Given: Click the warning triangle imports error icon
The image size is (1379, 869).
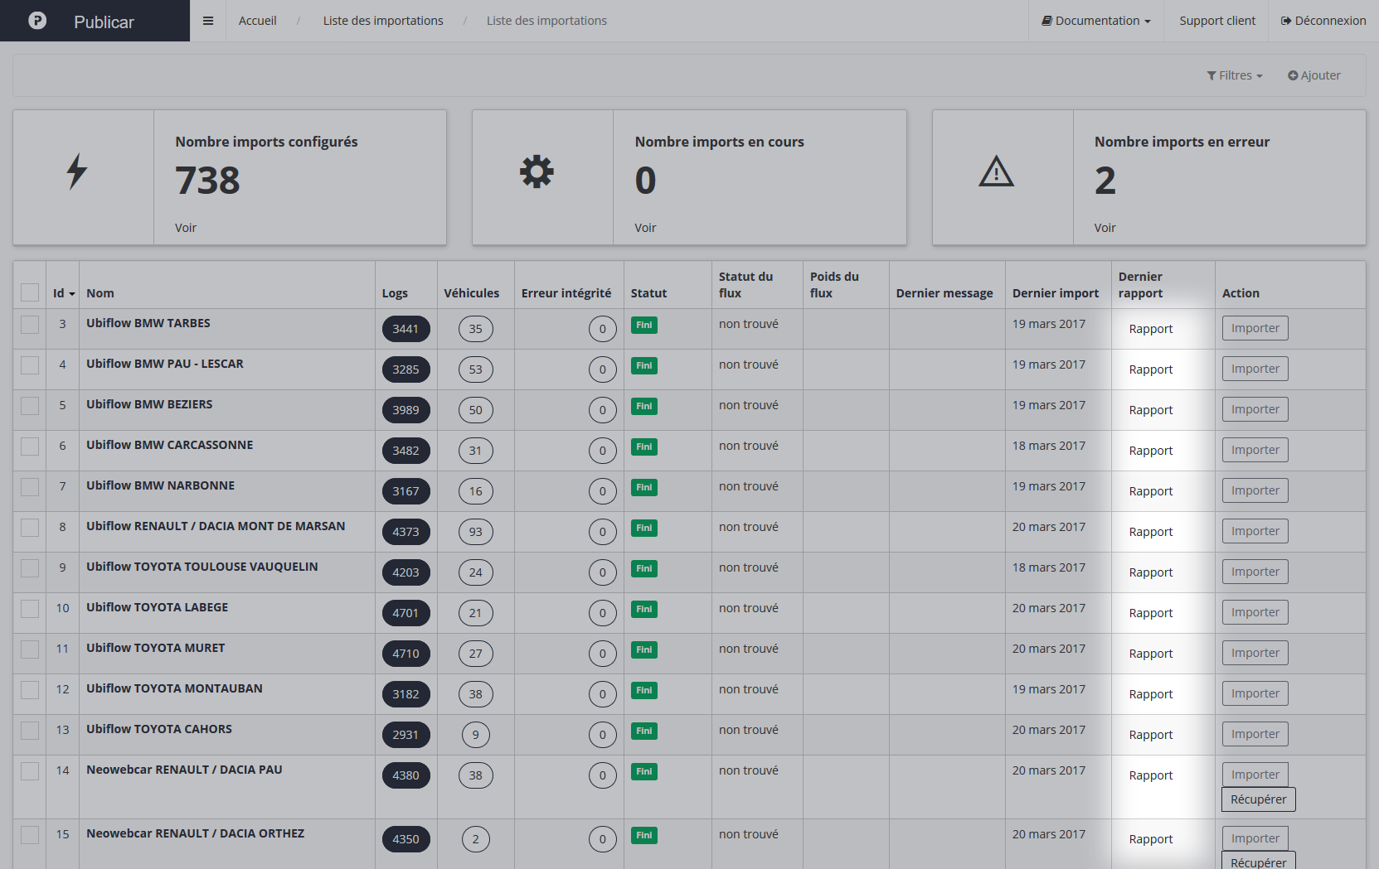Looking at the screenshot, I should point(996,171).
